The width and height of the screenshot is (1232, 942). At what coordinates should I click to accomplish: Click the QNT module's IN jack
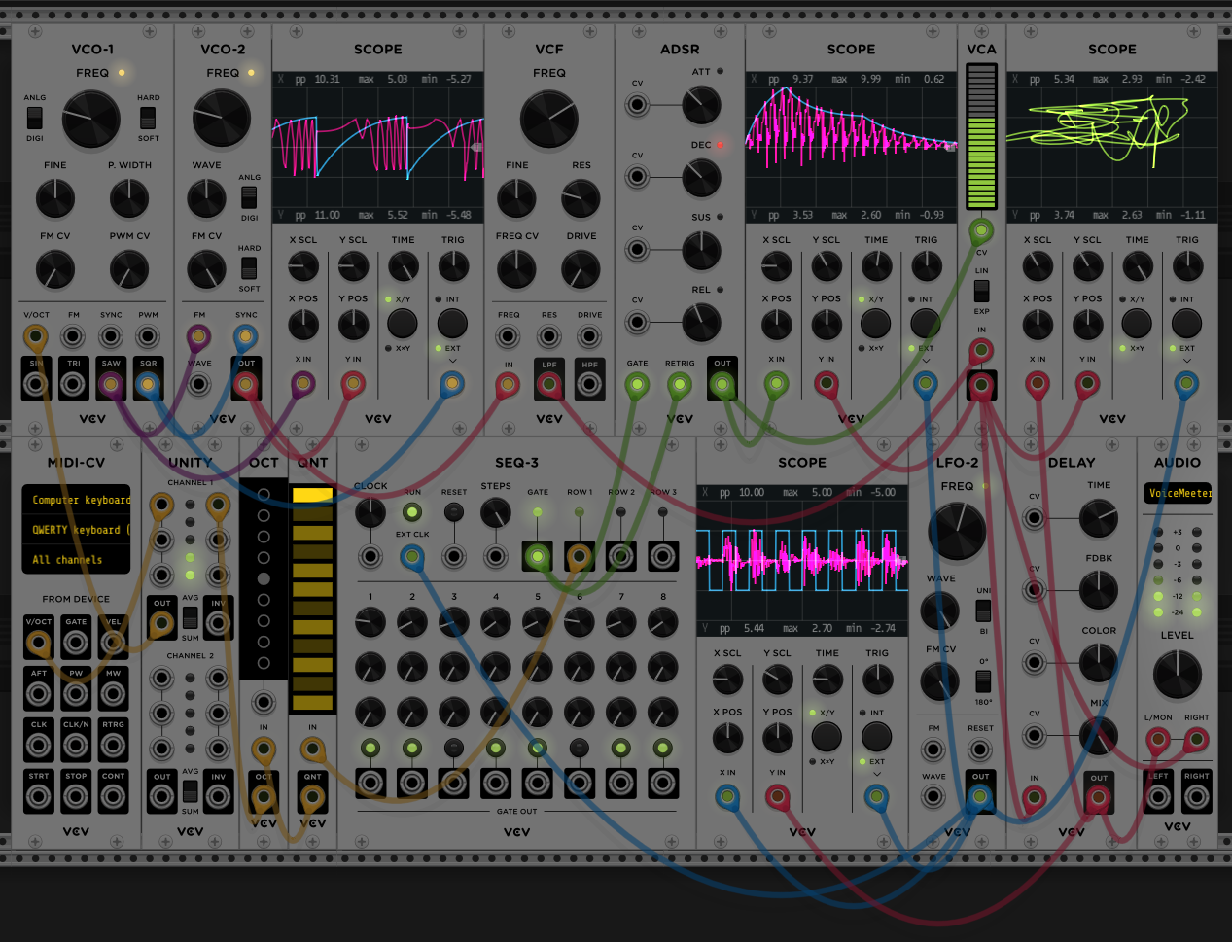312,749
